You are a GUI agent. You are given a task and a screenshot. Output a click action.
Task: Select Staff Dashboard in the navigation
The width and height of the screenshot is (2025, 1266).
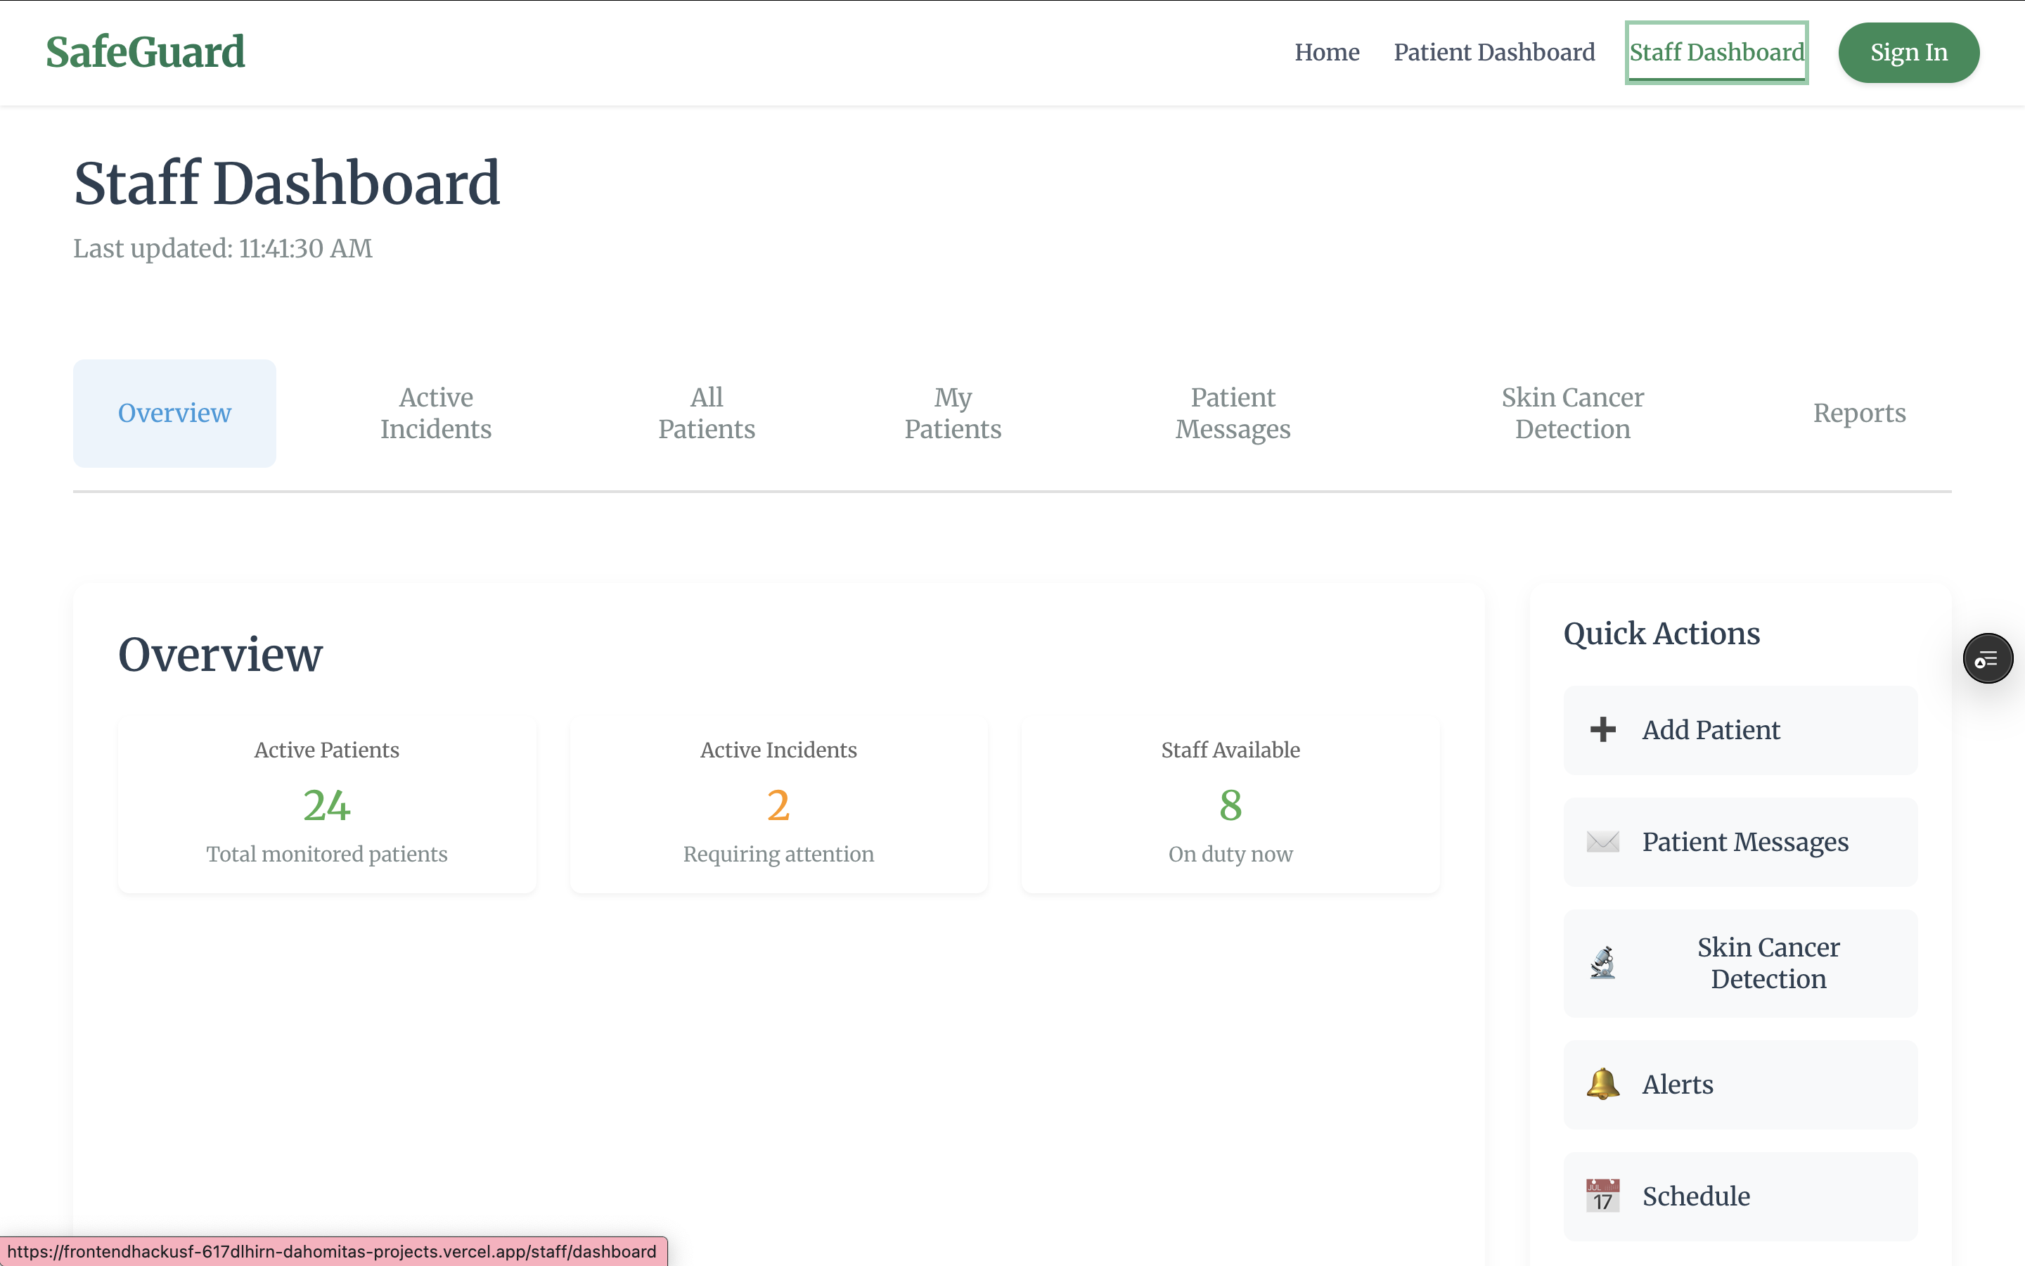pyautogui.click(x=1716, y=52)
